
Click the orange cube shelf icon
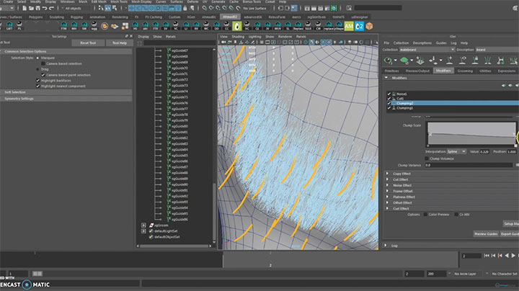click(x=369, y=26)
